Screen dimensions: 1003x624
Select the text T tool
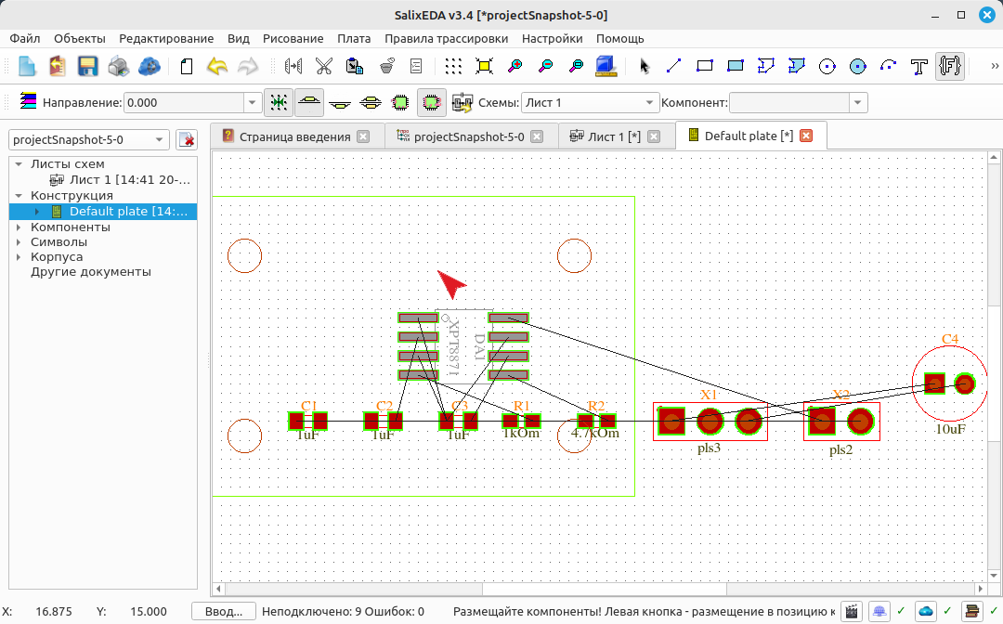pyautogui.click(x=919, y=66)
